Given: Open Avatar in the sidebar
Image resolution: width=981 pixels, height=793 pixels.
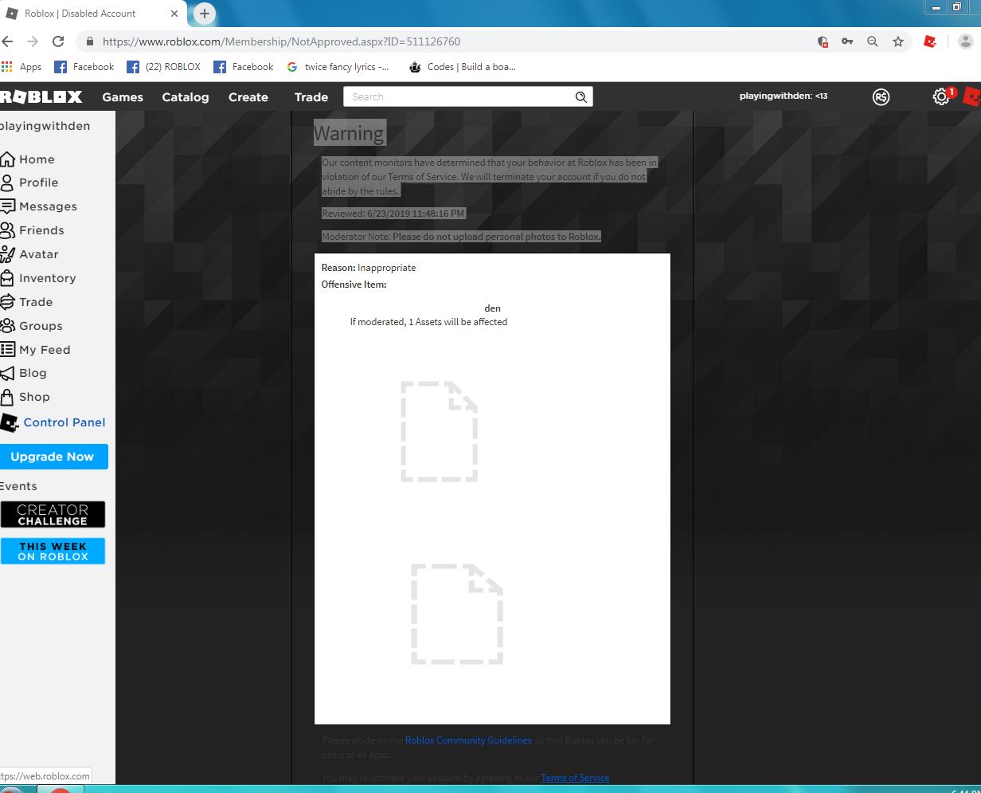Looking at the screenshot, I should [x=30, y=254].
